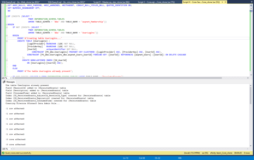Viewport: 254px width, 160px height.
Task: Collapse the CREATE TABLE UserLogins region
Action: coord(7,41)
